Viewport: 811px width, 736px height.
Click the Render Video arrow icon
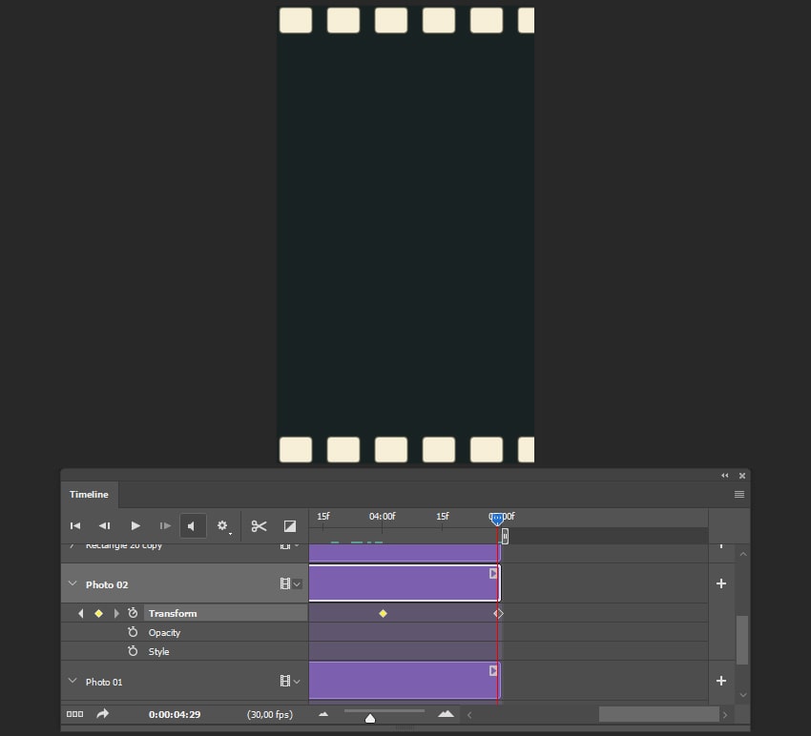point(103,714)
